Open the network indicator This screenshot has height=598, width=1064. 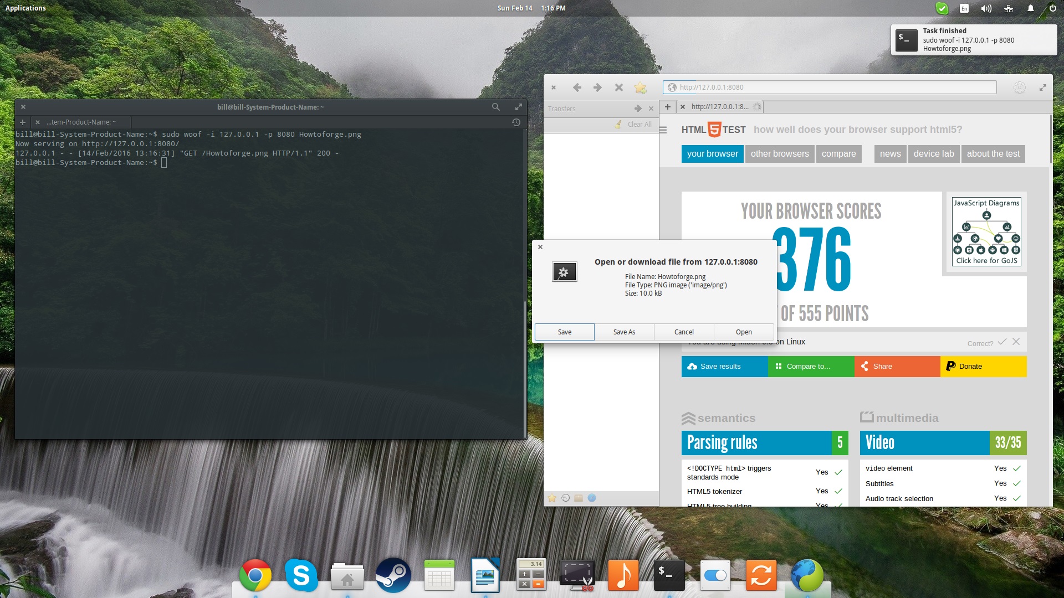[x=1008, y=8]
